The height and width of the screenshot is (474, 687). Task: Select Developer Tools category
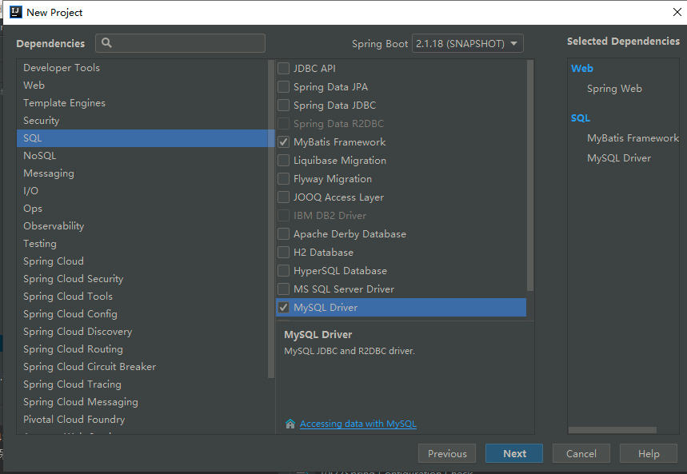pos(142,68)
